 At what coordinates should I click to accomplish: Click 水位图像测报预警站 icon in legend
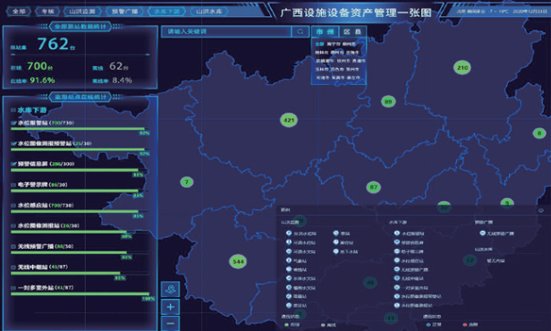(x=397, y=296)
